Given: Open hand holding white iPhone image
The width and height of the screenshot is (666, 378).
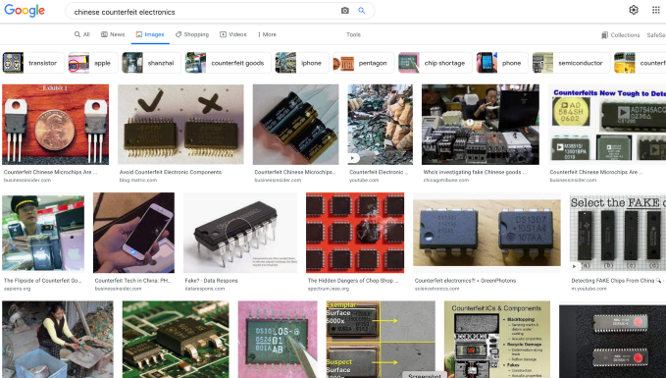Looking at the screenshot, I should tap(133, 233).
